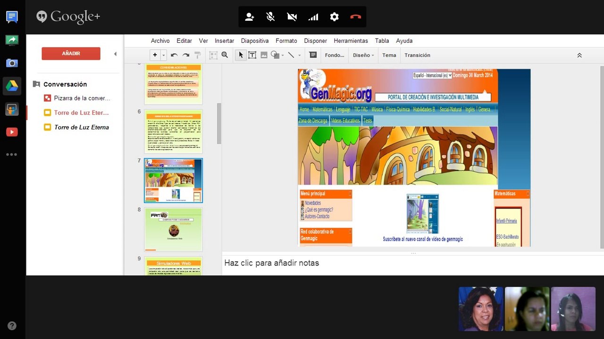
Task: Open the Ayuda menu
Action: pos(404,41)
